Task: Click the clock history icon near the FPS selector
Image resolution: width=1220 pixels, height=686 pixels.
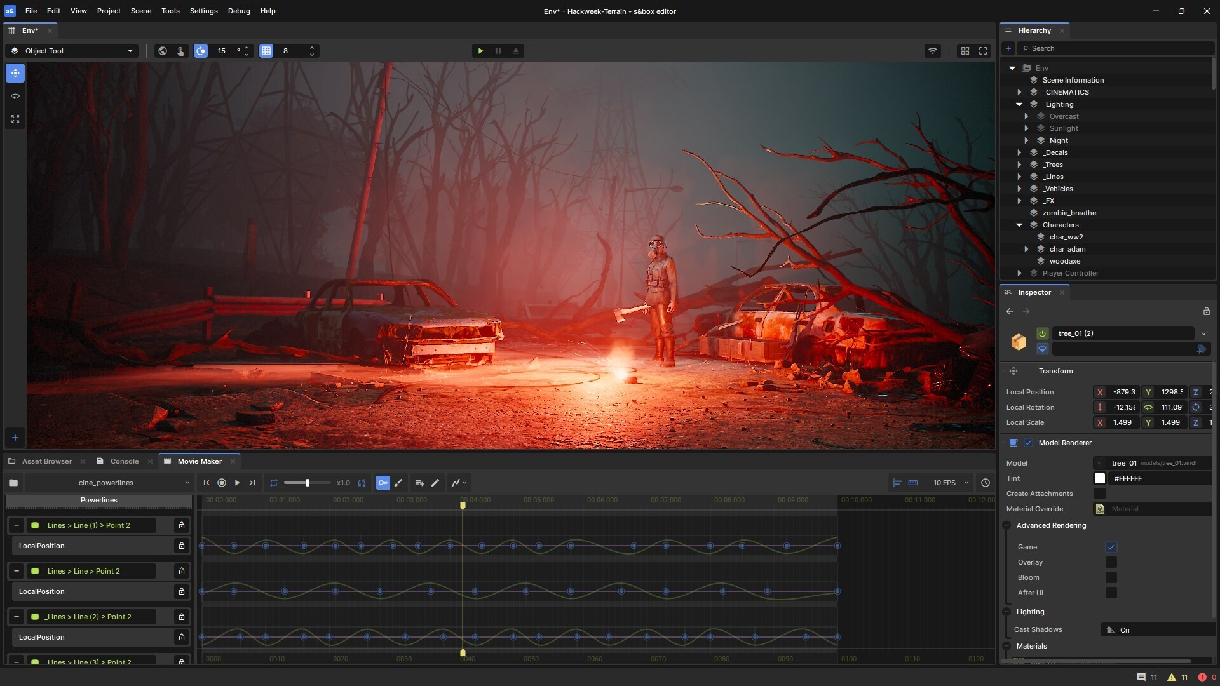Action: 986,483
